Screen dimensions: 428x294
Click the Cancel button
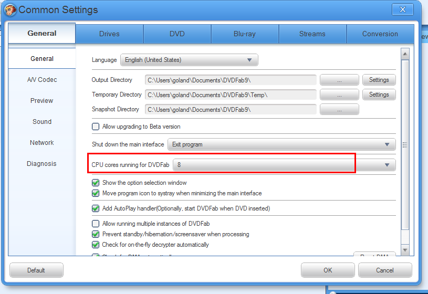[385, 270]
